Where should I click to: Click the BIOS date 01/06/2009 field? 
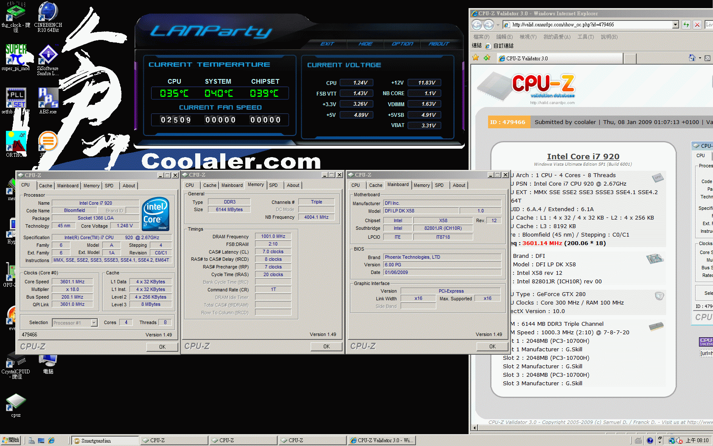click(x=442, y=272)
